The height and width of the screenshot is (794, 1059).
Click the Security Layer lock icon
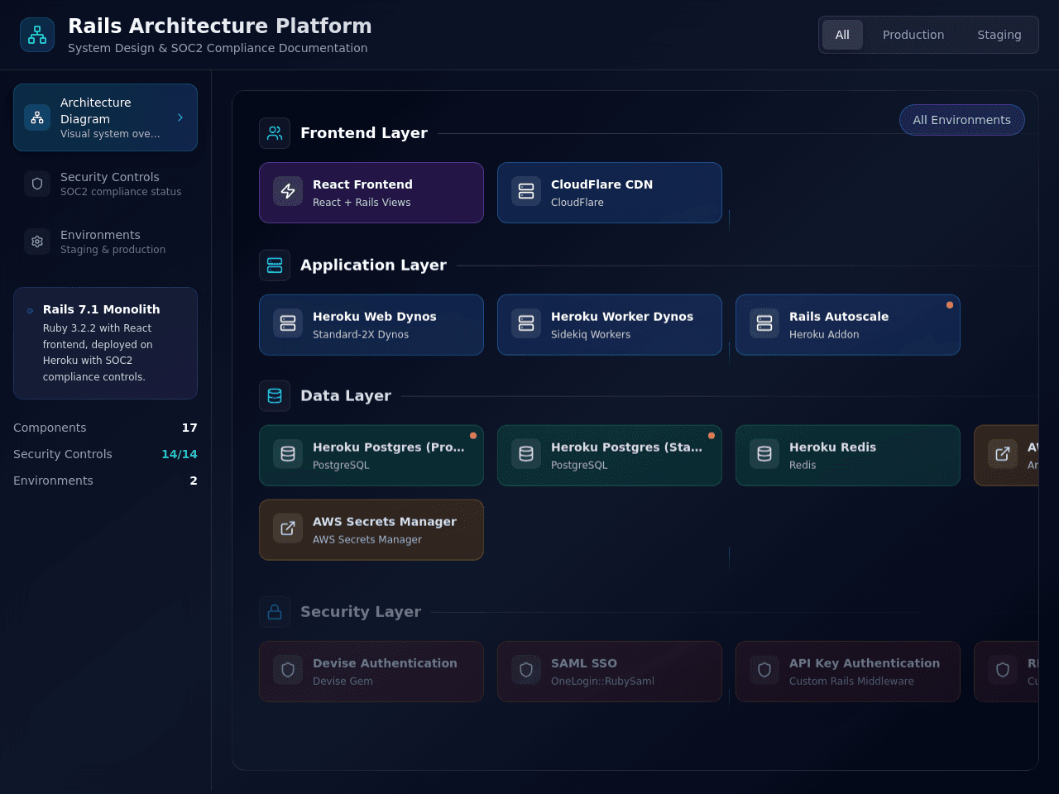275,612
